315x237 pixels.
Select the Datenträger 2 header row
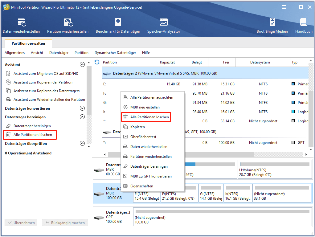coord(205,73)
